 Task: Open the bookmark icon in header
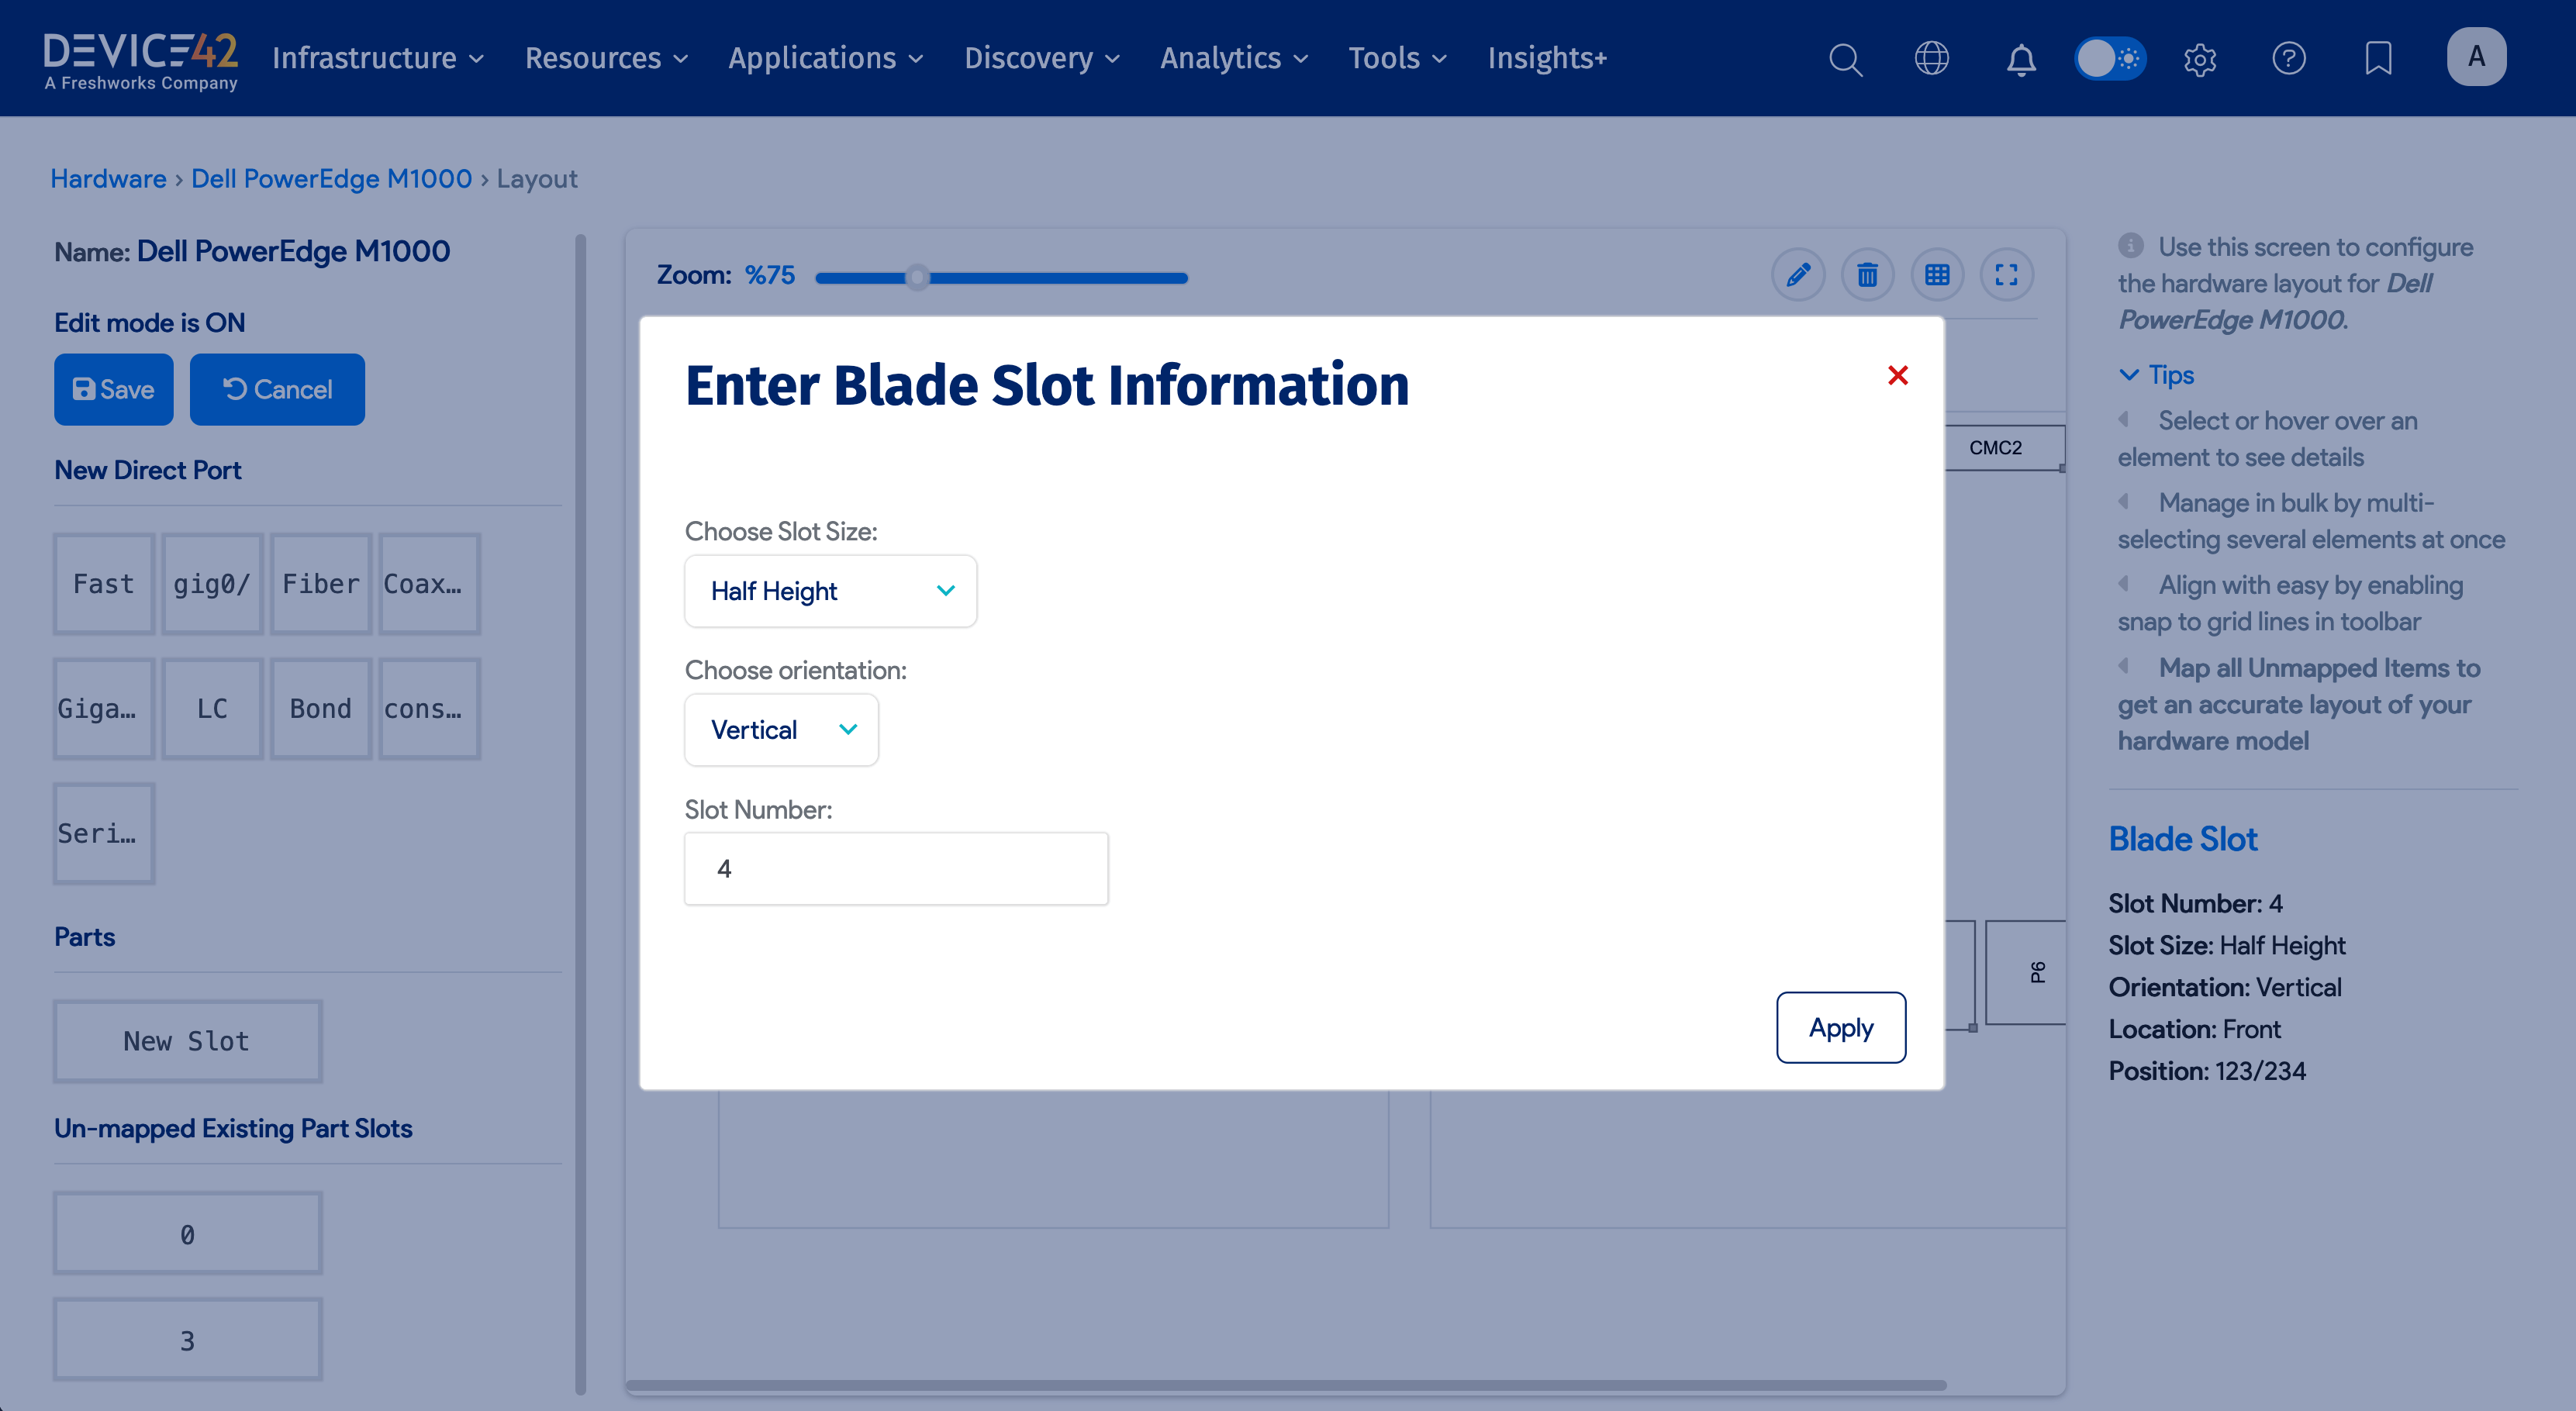point(2378,58)
